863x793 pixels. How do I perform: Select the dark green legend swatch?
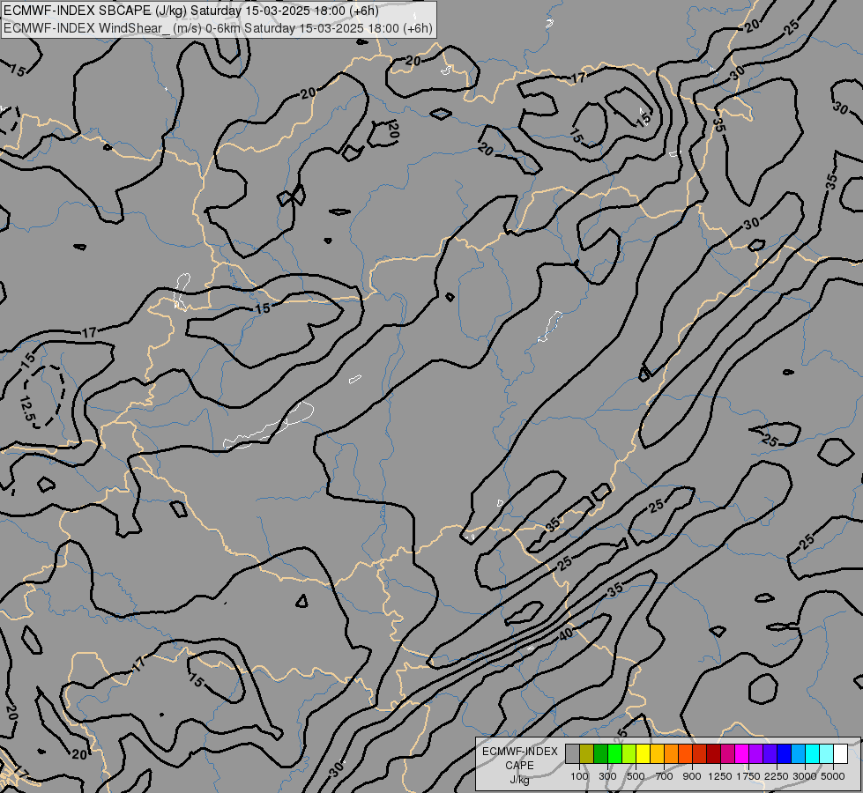coord(600,753)
